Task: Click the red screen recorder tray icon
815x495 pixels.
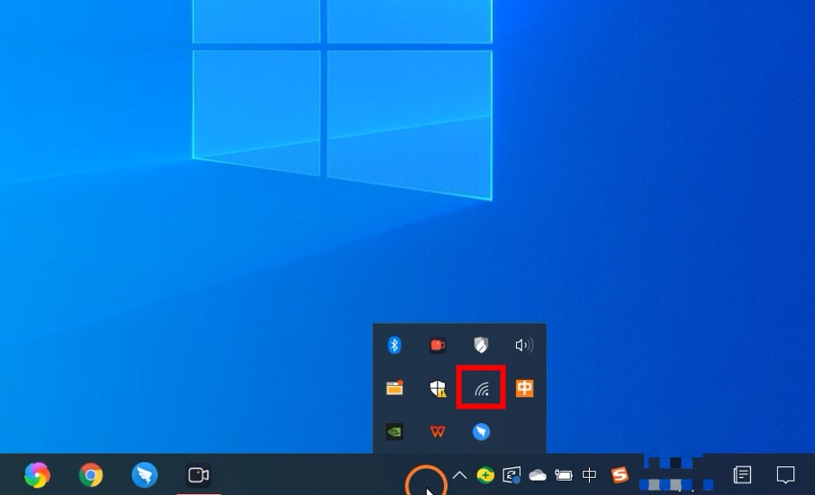Action: click(438, 346)
